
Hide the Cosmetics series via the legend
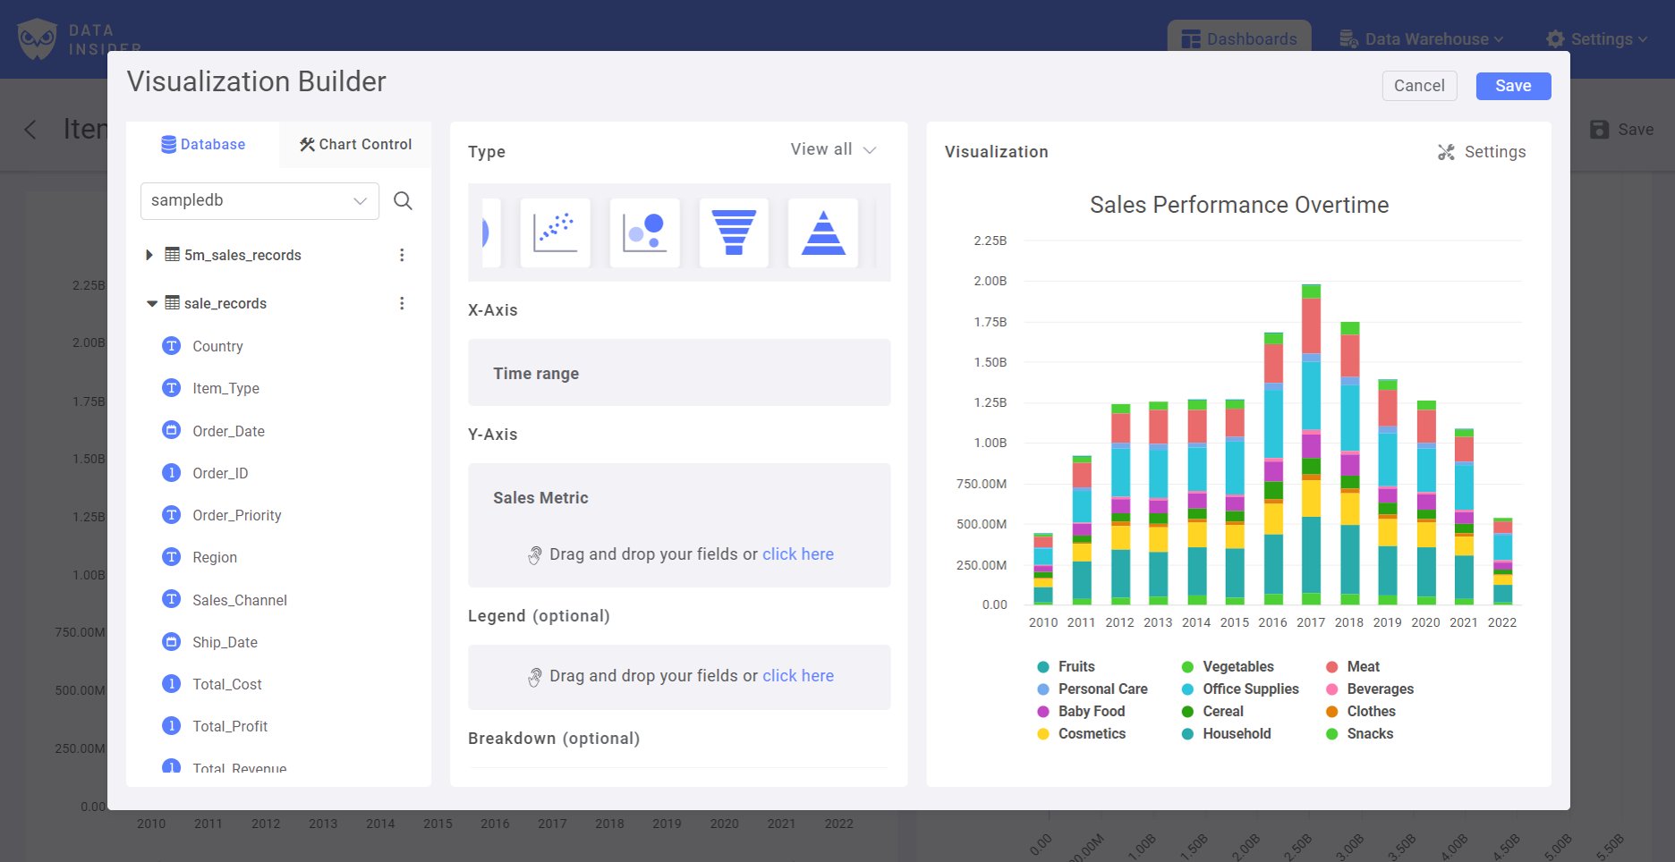point(1091,733)
